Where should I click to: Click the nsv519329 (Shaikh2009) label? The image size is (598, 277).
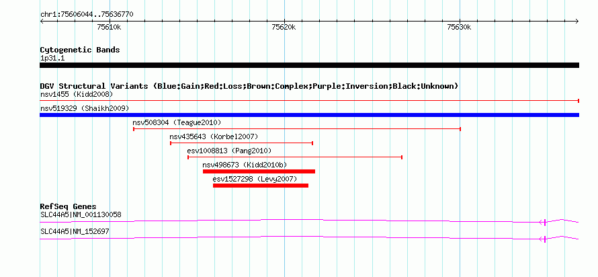click(85, 108)
